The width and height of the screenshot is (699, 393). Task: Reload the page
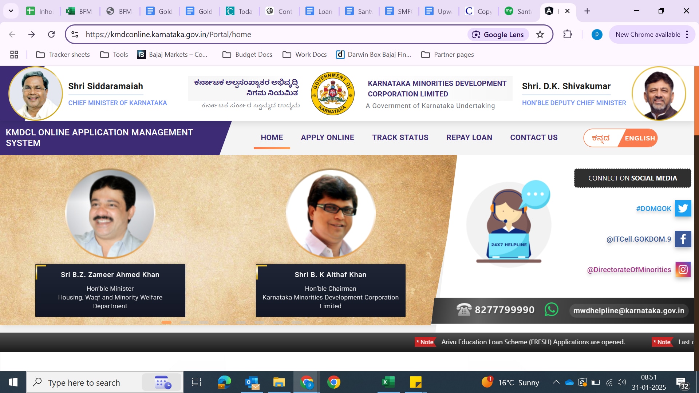[x=51, y=35]
